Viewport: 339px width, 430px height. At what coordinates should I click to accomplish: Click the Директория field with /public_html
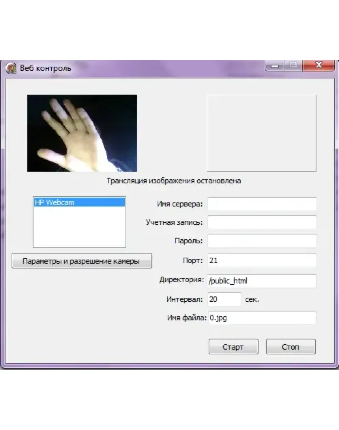click(x=262, y=281)
